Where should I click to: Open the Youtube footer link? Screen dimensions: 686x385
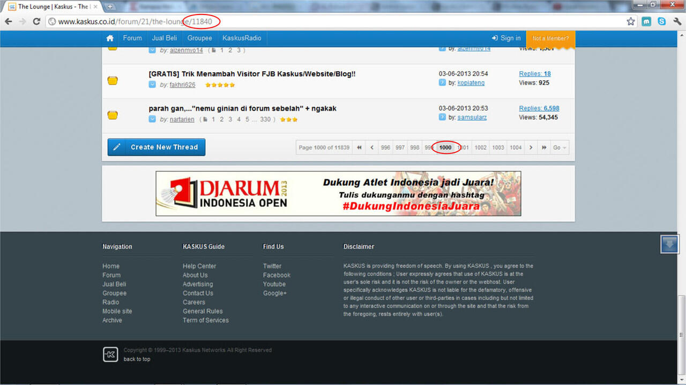274,284
